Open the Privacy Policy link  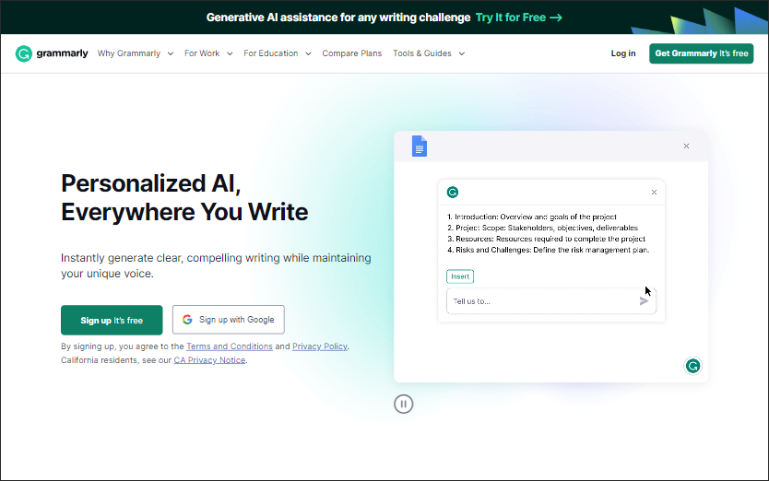tap(320, 346)
